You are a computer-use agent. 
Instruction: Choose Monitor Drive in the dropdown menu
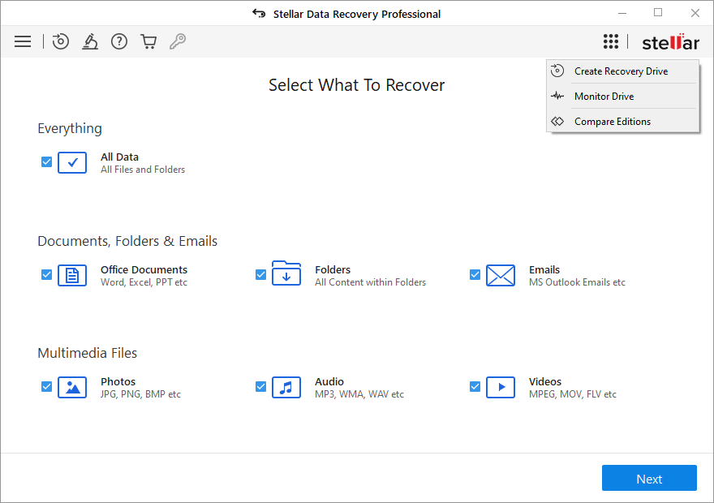click(x=604, y=97)
